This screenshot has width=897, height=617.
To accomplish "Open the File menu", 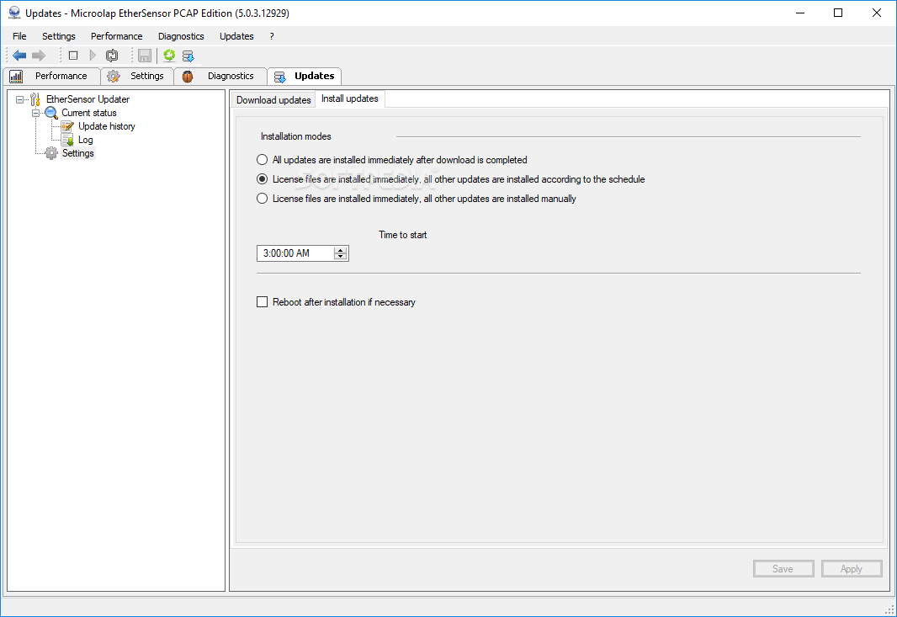I will click(19, 36).
